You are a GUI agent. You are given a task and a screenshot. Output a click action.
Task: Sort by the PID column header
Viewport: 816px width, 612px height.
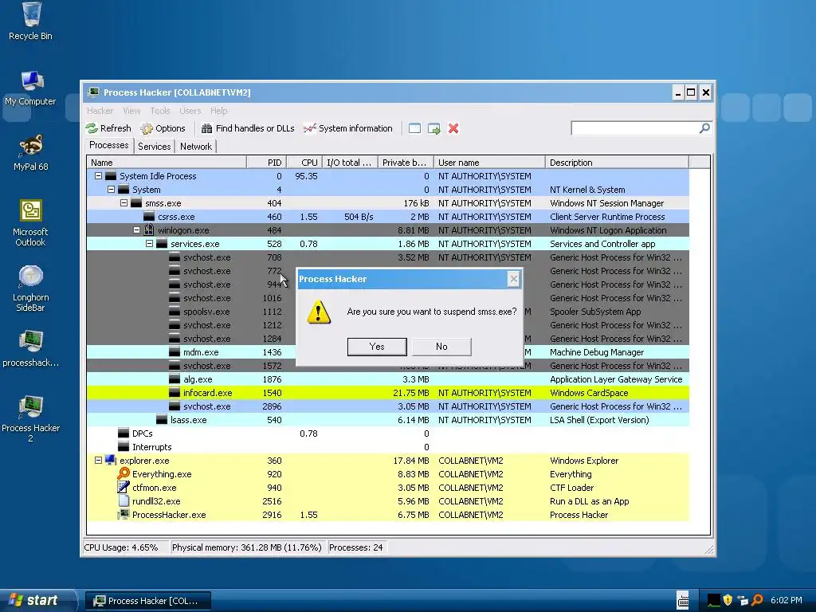click(x=266, y=163)
